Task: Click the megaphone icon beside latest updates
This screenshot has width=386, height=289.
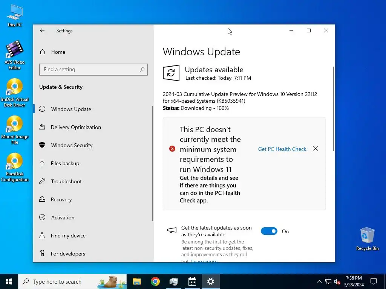Action: [172, 231]
